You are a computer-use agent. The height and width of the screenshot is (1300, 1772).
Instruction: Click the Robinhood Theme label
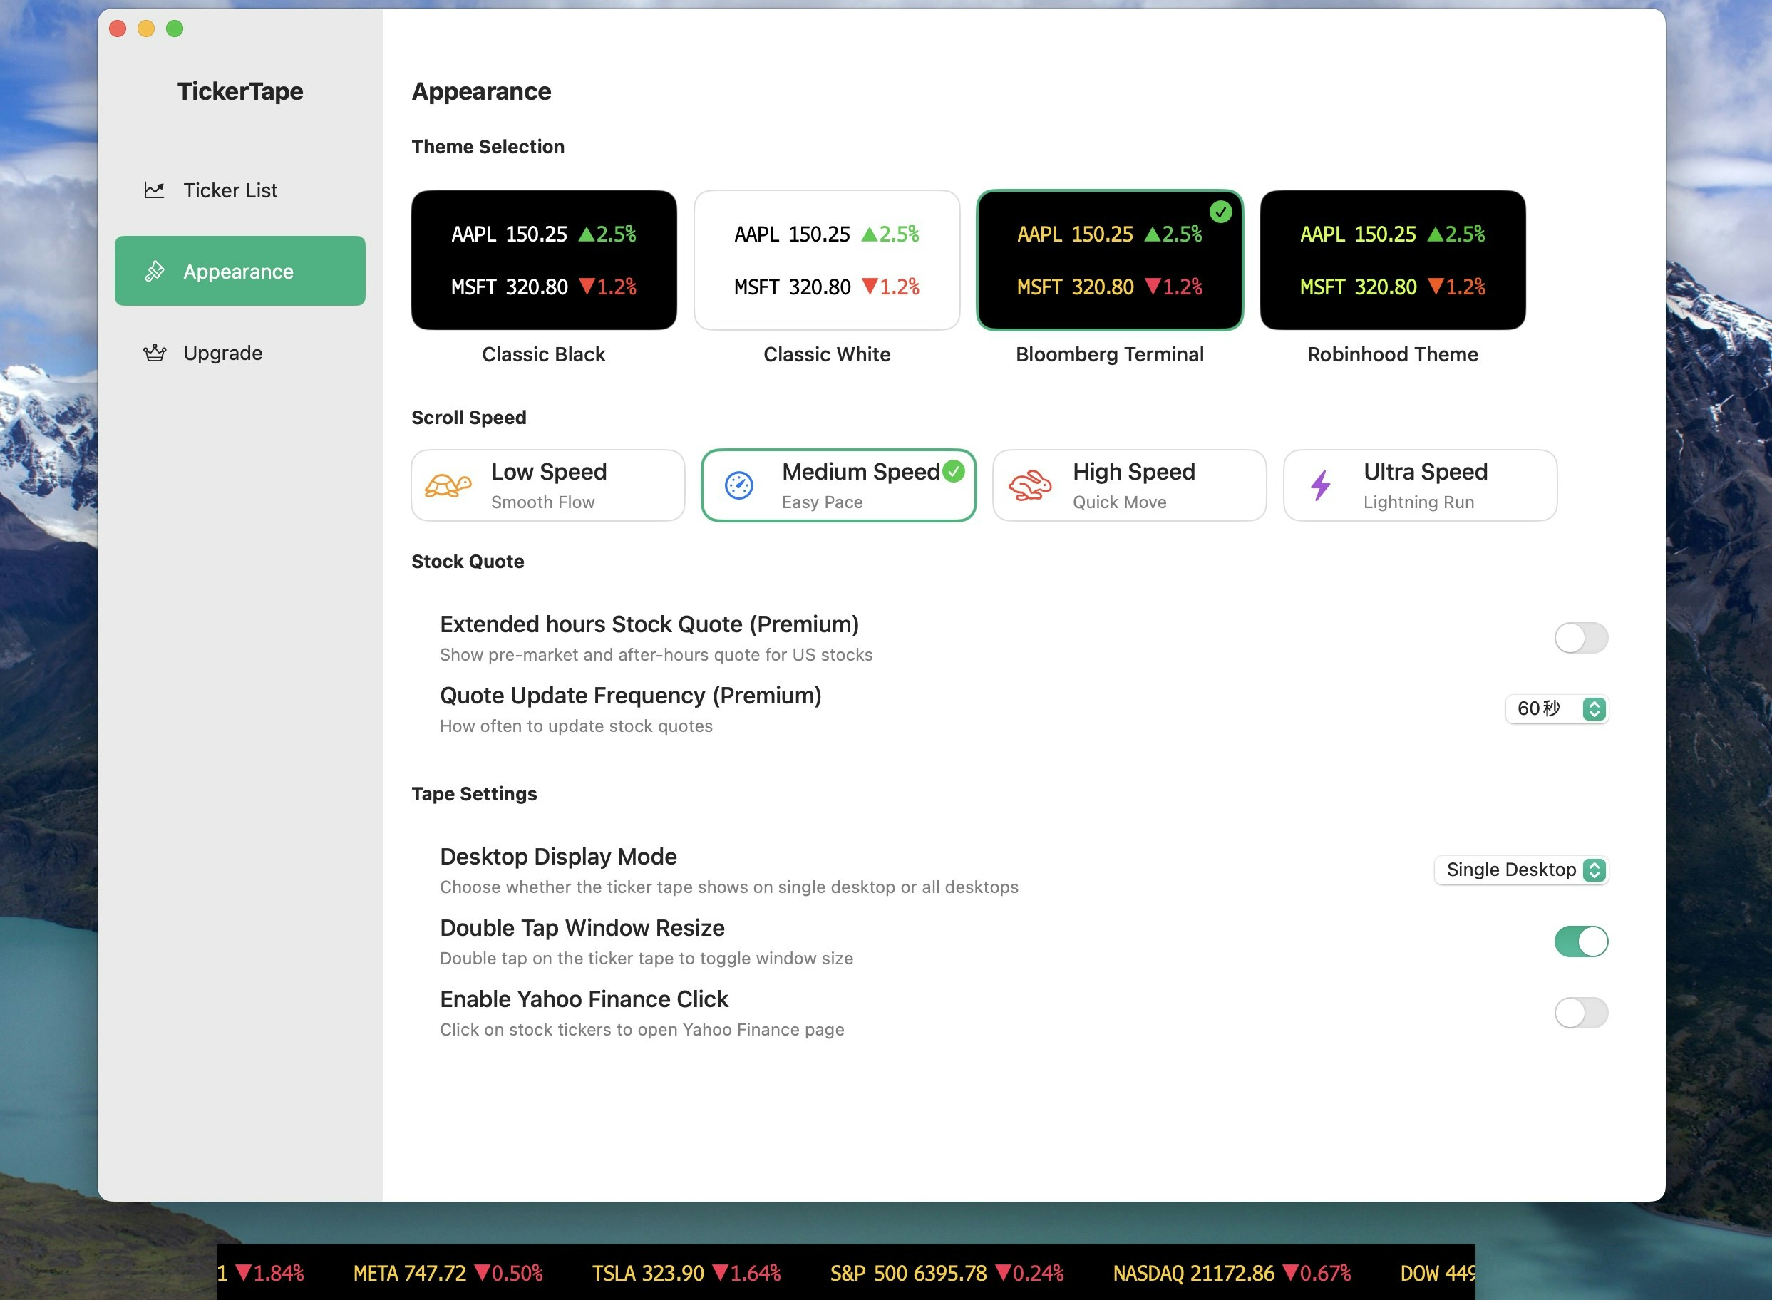(x=1392, y=354)
